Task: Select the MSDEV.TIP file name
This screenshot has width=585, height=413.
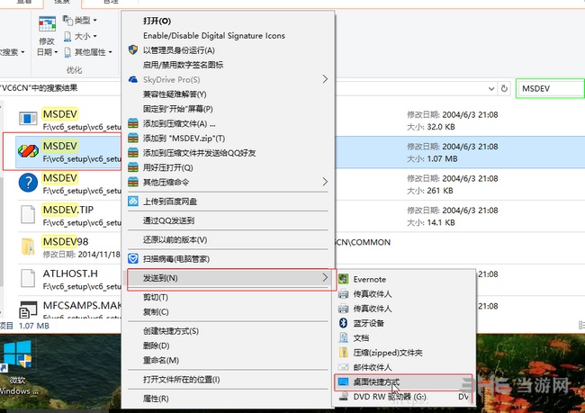Action: pyautogui.click(x=67, y=210)
